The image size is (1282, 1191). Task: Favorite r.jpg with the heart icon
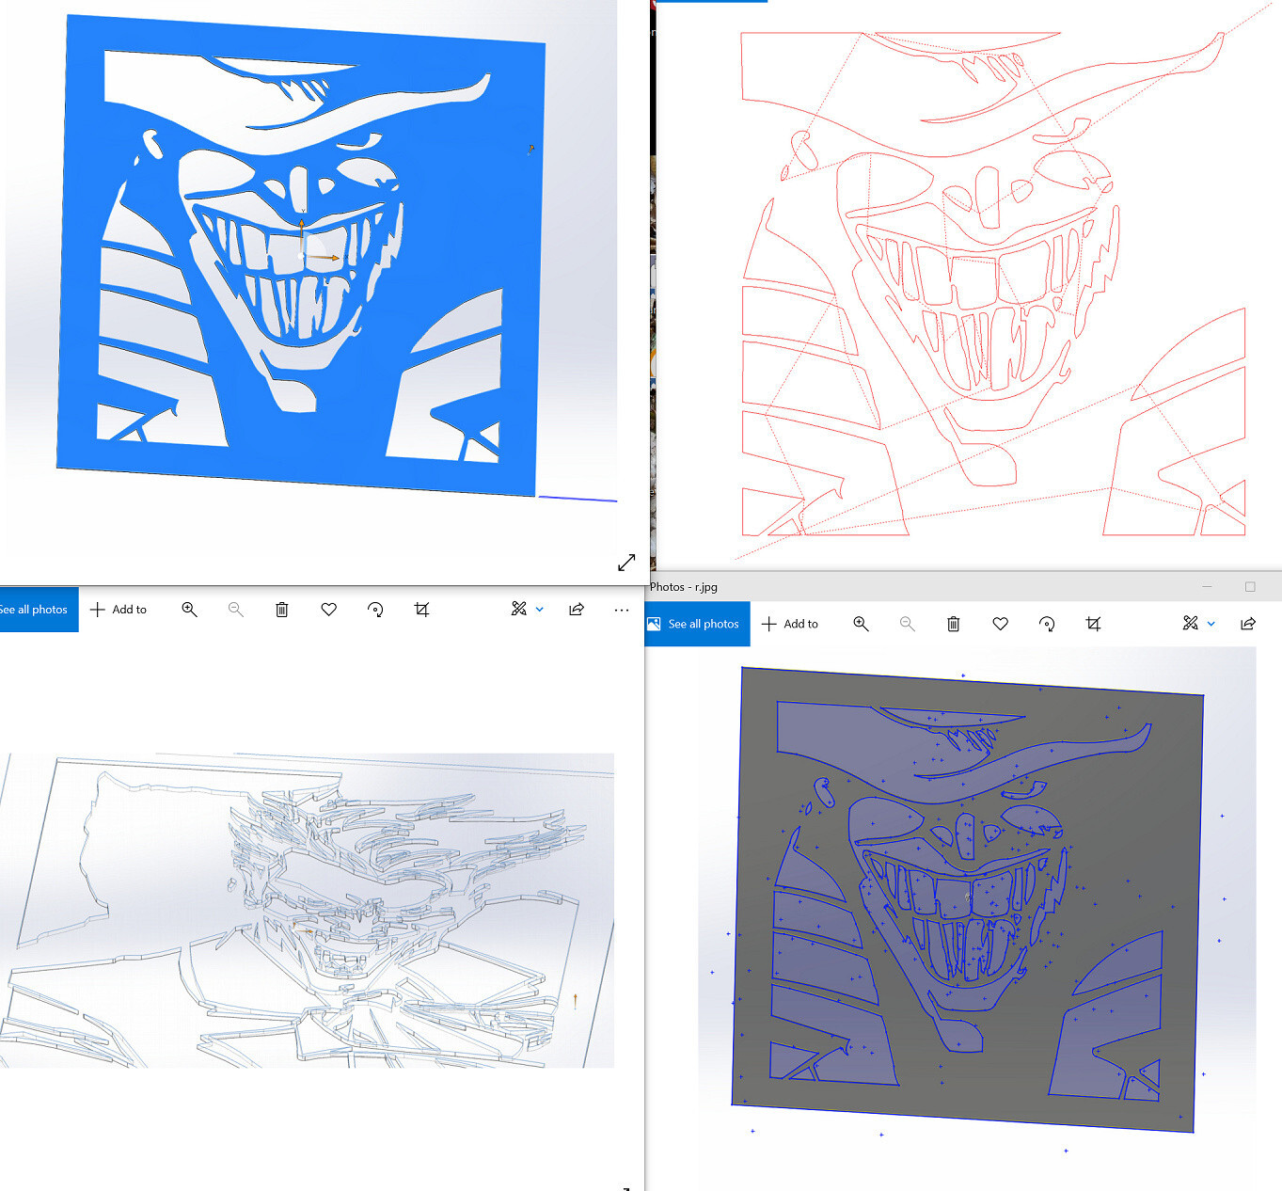pyautogui.click(x=1000, y=624)
